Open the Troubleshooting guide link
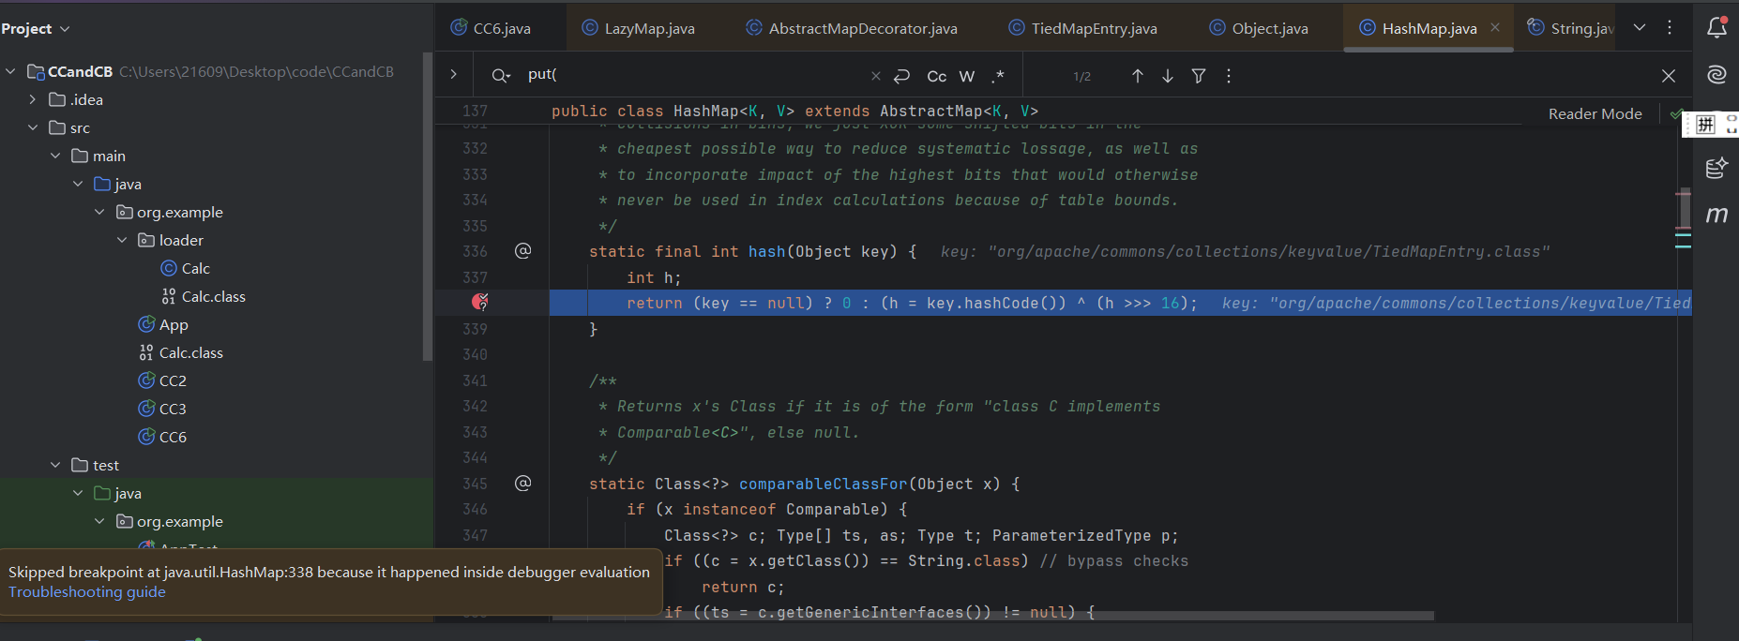 click(87, 591)
